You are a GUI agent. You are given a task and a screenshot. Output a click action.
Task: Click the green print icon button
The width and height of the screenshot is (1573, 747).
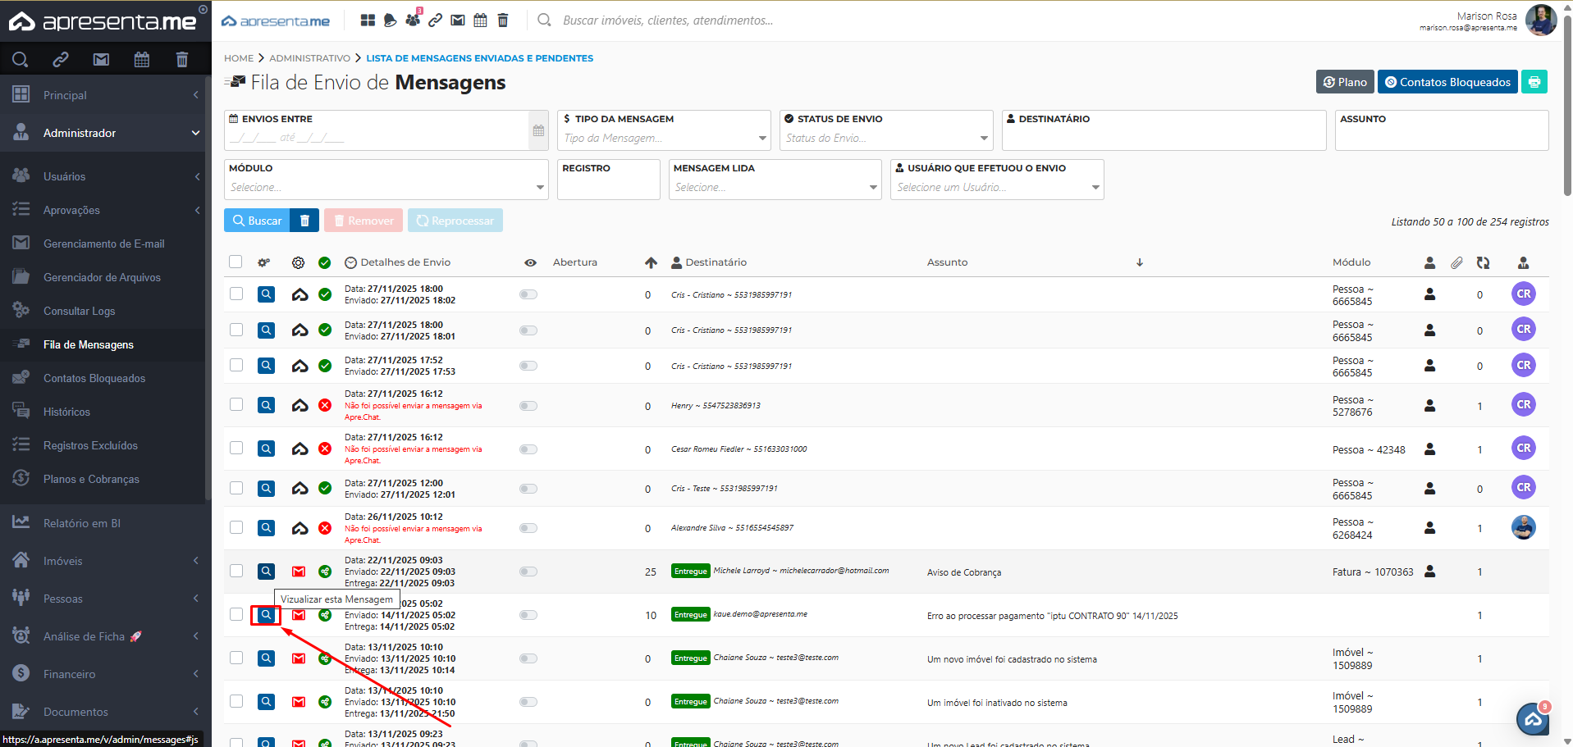click(1534, 82)
